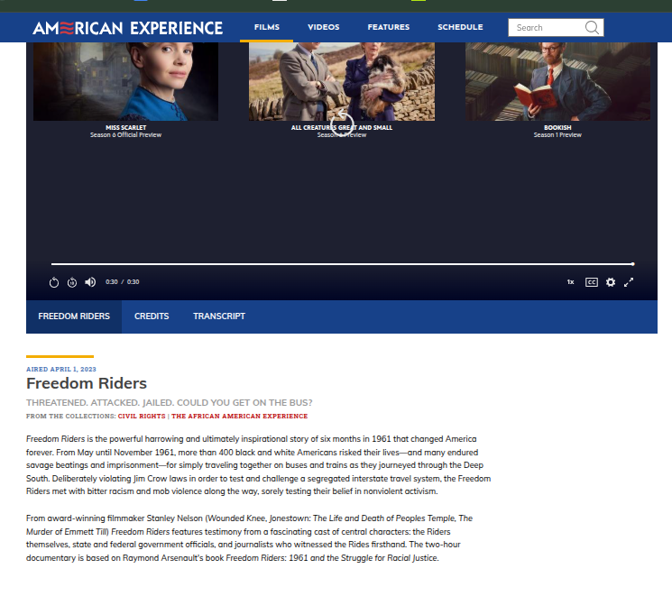Open the Features menu item
672x596 pixels.
(388, 27)
